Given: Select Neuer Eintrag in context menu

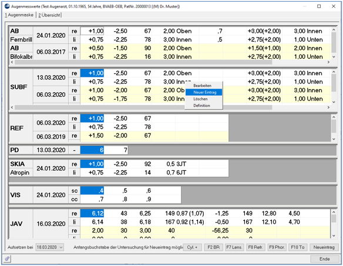Looking at the screenshot, I should coord(204,92).
